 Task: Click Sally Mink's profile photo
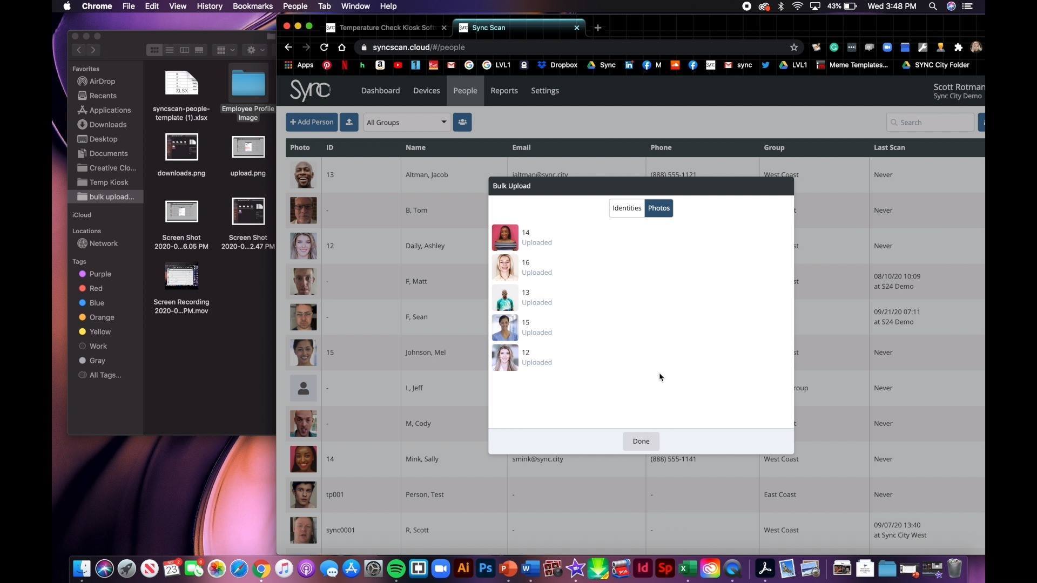(304, 459)
